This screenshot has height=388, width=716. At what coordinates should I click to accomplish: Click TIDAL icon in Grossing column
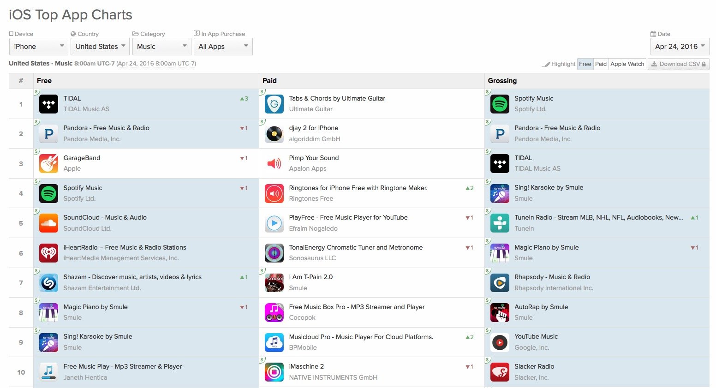click(x=500, y=163)
